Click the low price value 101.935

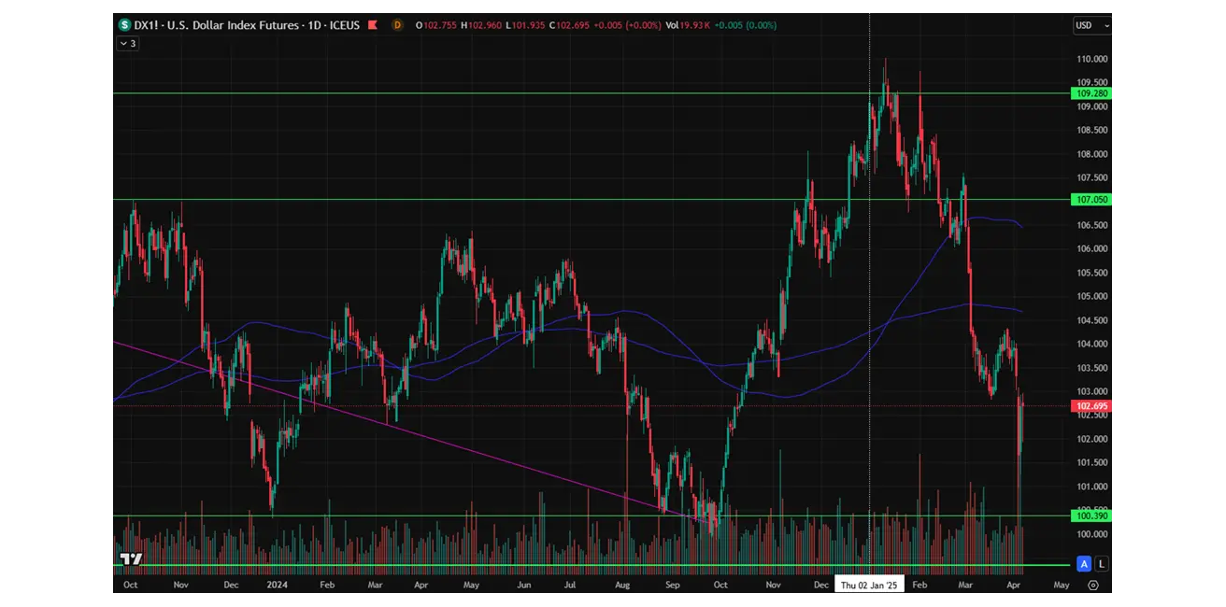coord(527,25)
